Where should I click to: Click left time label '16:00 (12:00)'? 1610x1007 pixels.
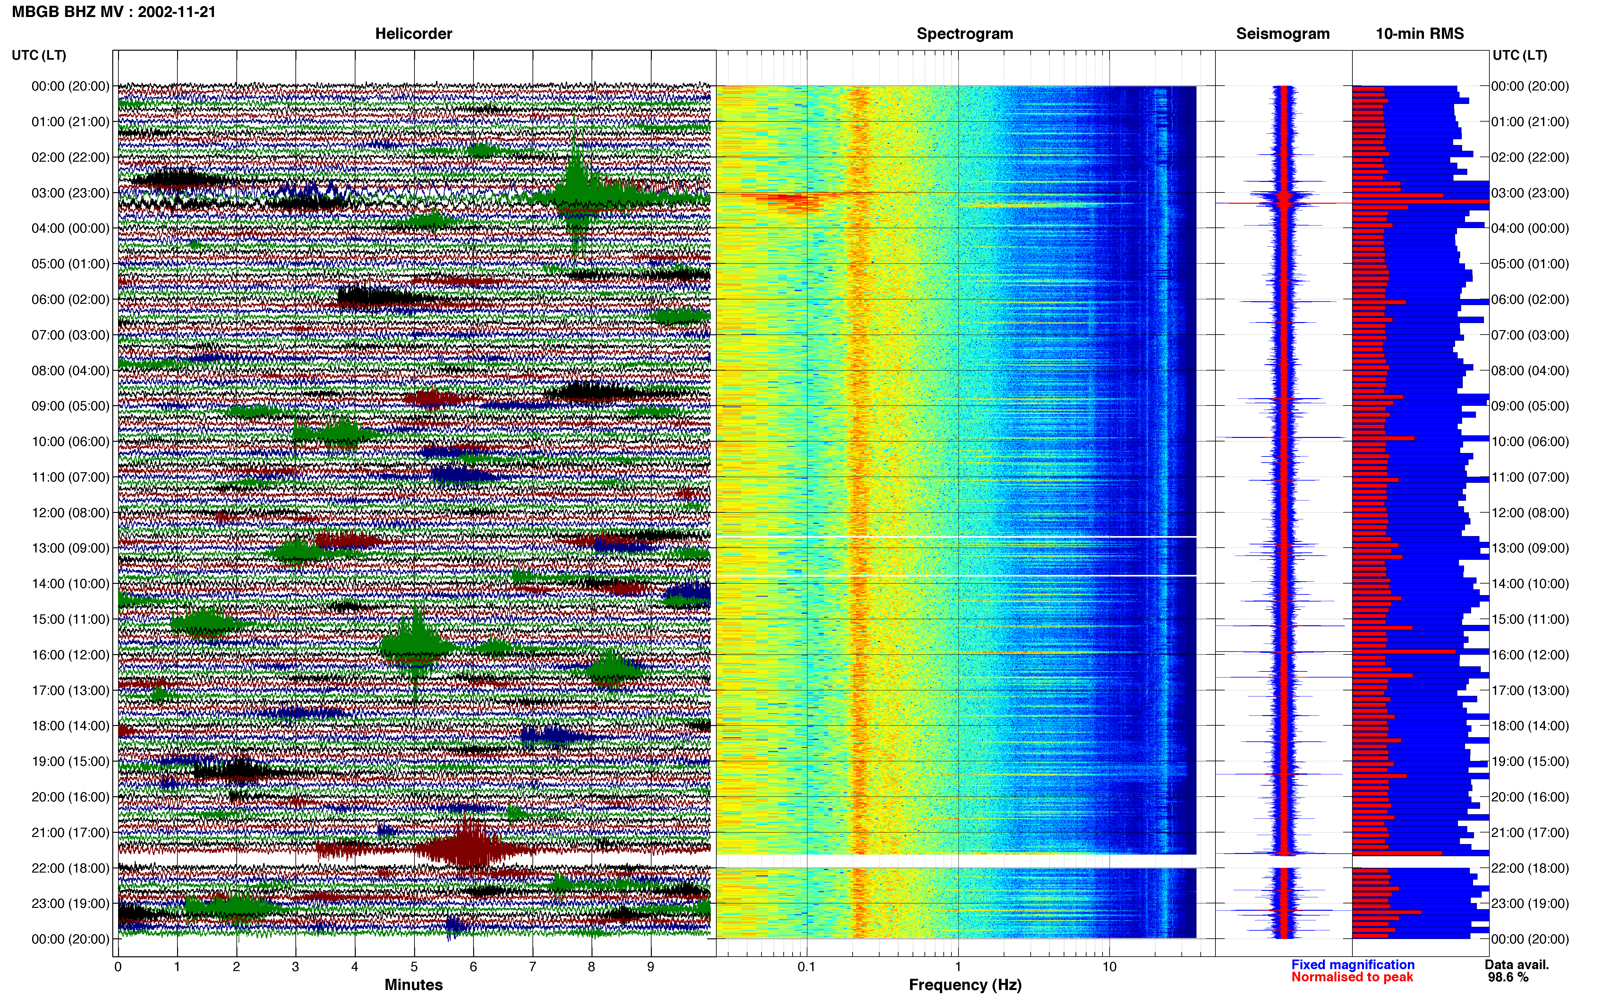pos(71,655)
